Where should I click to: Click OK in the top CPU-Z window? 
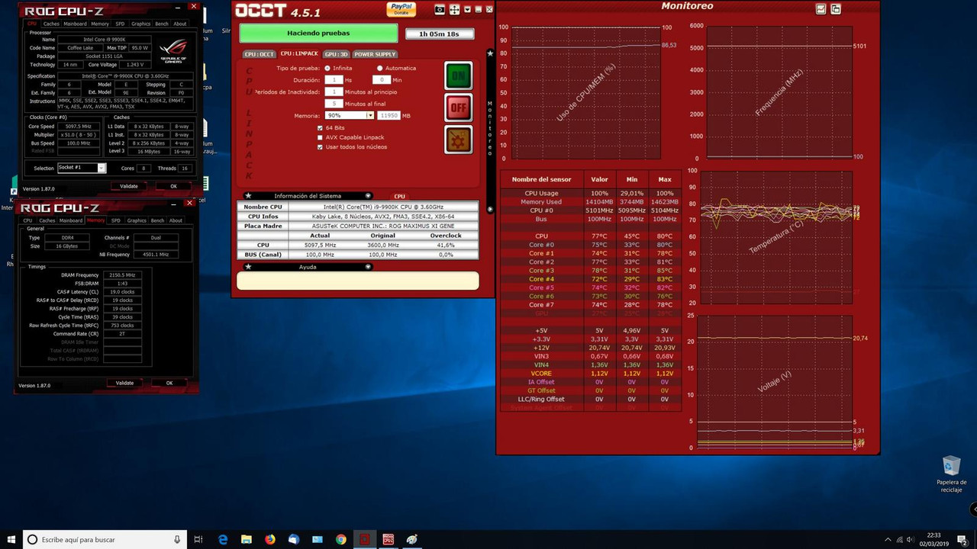pyautogui.click(x=173, y=186)
